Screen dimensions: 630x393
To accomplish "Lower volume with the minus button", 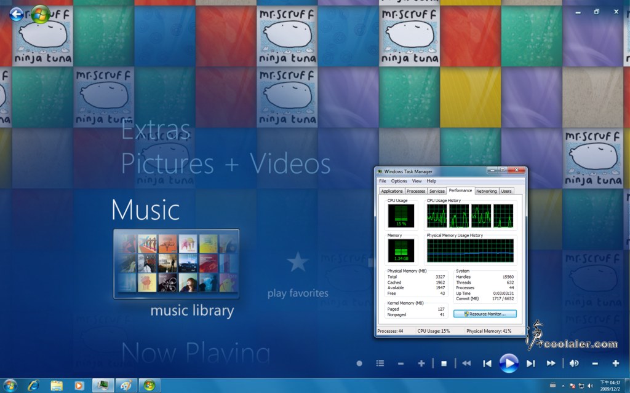I will click(x=595, y=364).
